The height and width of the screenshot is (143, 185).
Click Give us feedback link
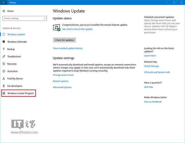point(153,102)
